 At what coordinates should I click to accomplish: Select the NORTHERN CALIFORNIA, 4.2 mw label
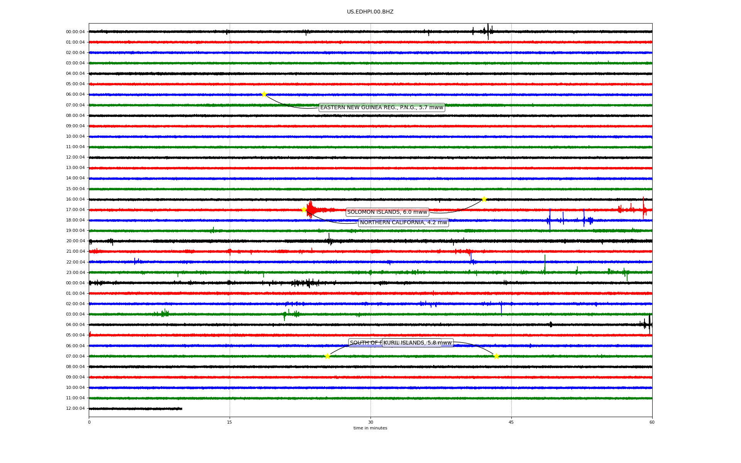point(403,222)
